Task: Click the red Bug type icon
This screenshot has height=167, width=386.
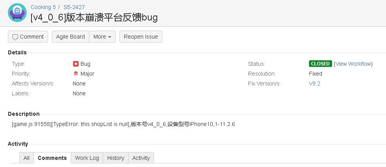Action: click(x=76, y=64)
